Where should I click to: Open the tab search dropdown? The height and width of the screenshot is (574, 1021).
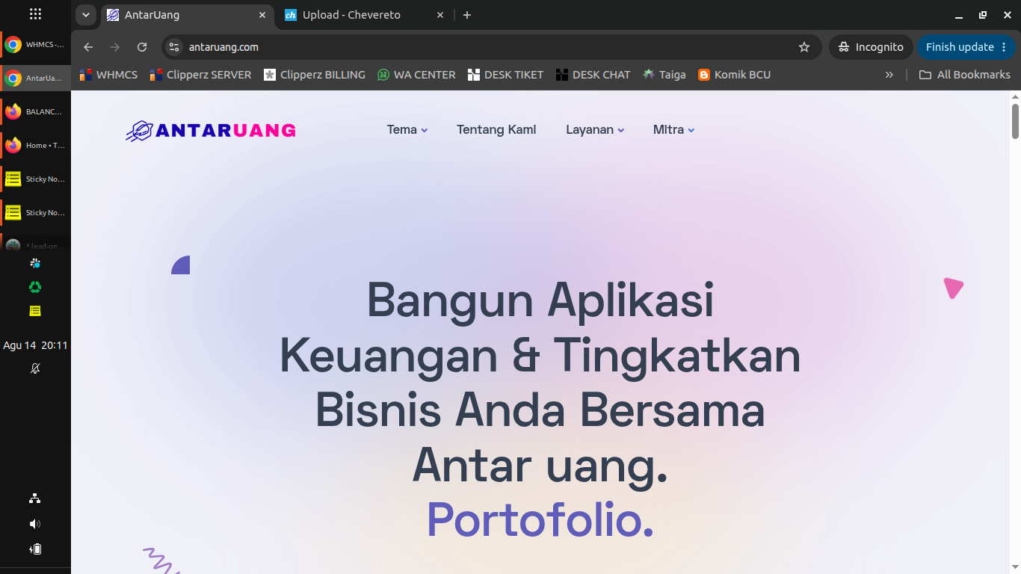point(86,15)
